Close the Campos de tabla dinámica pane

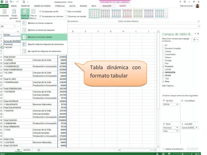pyautogui.click(x=198, y=34)
